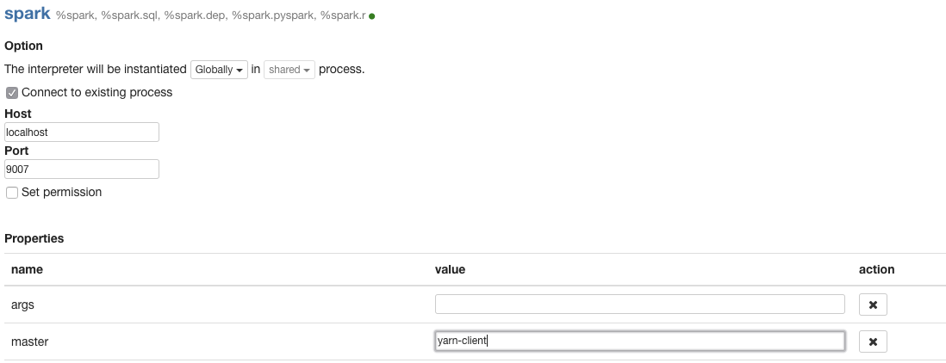Expand the shared process dropdown

coord(289,70)
